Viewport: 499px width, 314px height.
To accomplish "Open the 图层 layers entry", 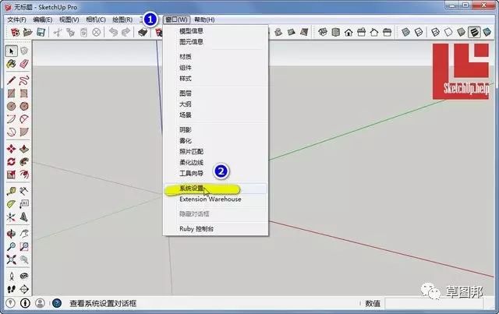I will click(186, 93).
